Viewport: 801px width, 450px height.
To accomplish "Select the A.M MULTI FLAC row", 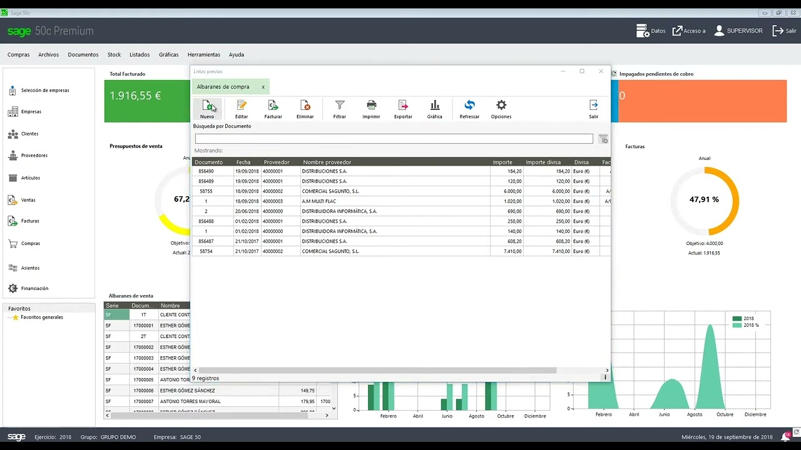I will (x=401, y=201).
